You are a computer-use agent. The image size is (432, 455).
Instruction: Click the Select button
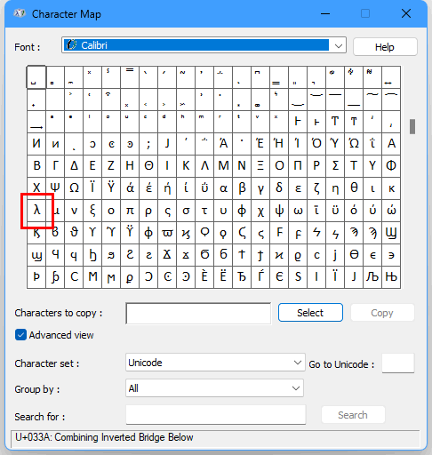pos(310,313)
